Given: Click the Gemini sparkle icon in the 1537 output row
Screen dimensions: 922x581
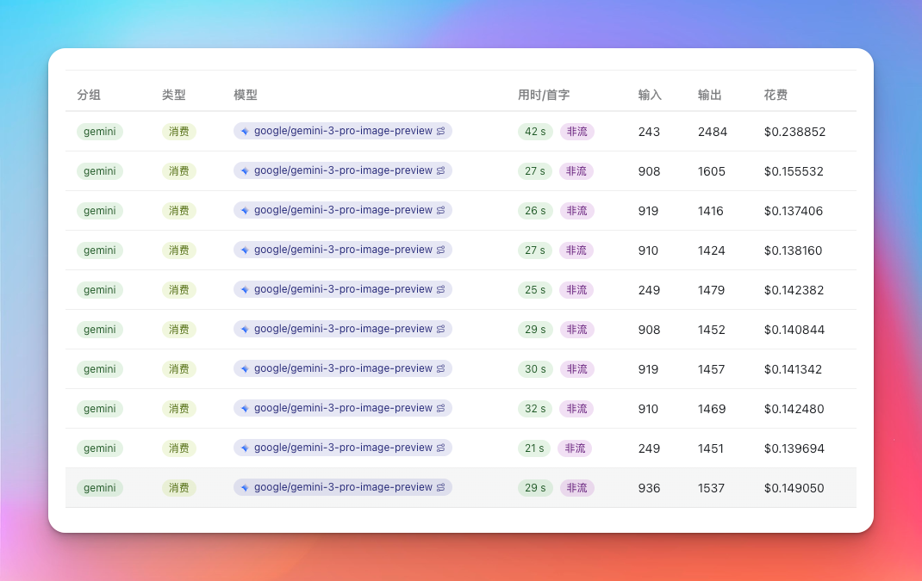Looking at the screenshot, I should click(x=245, y=487).
